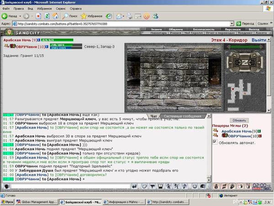
Task: Expand the Mail icon dropdown arrow
Action: pyautogui.click(x=123, y=16)
